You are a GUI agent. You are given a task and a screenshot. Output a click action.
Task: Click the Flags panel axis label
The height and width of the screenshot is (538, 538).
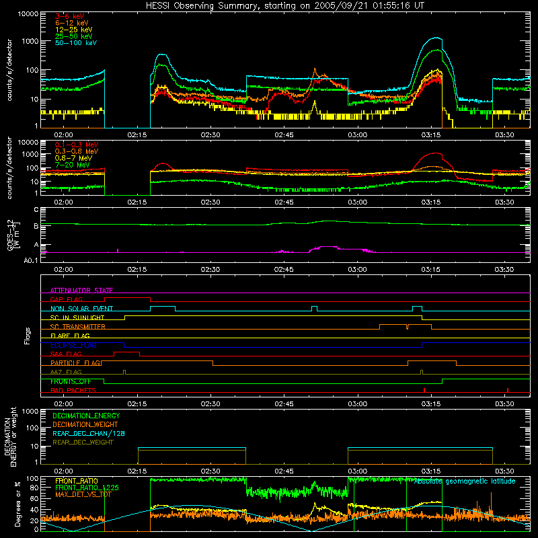pyautogui.click(x=27, y=336)
